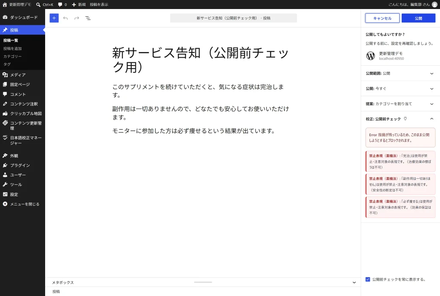Click paragraph starting 副作用は一切ありません
The image size is (440, 296).
(x=201, y=113)
